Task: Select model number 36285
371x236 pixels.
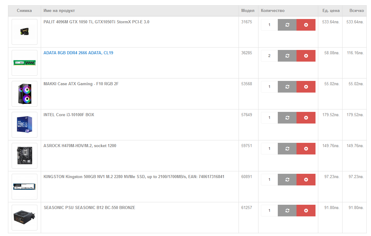Action: [x=247, y=53]
